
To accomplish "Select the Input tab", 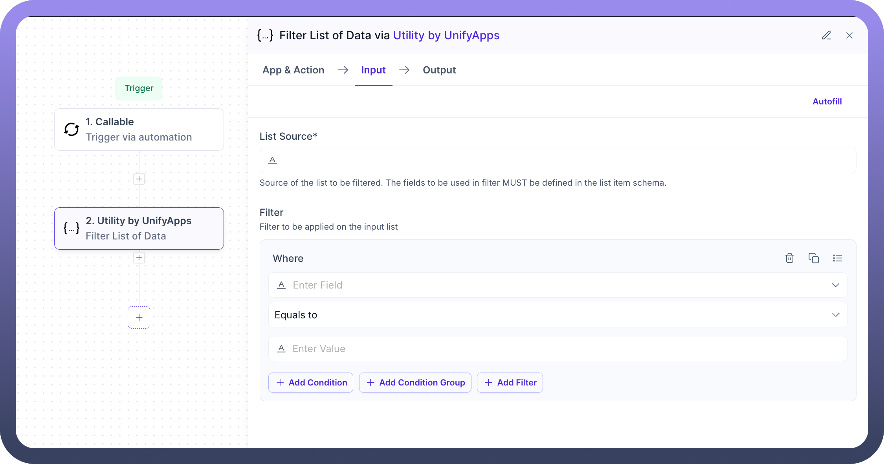I will [373, 70].
